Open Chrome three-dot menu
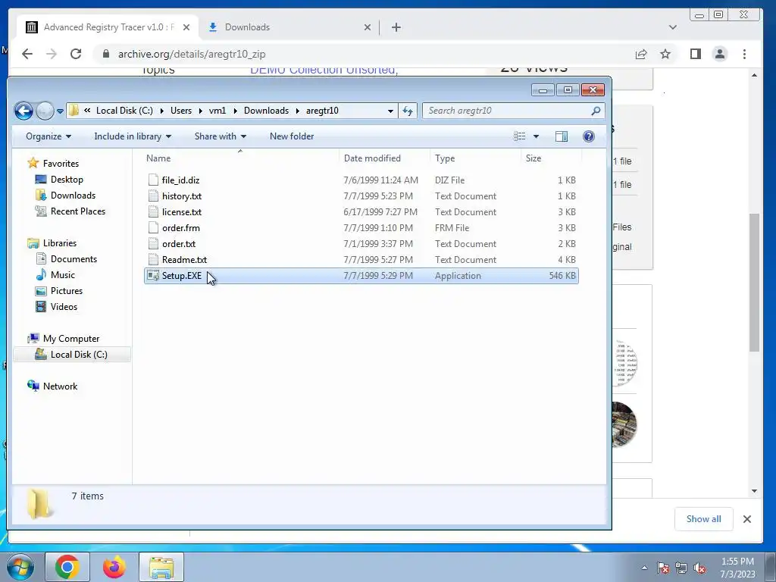The image size is (776, 582). coord(744,54)
